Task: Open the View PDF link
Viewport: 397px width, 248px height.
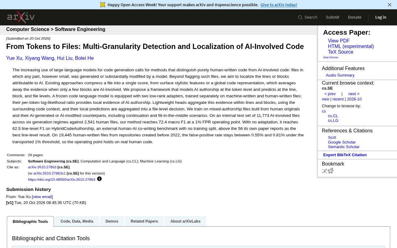Action: 339,41
